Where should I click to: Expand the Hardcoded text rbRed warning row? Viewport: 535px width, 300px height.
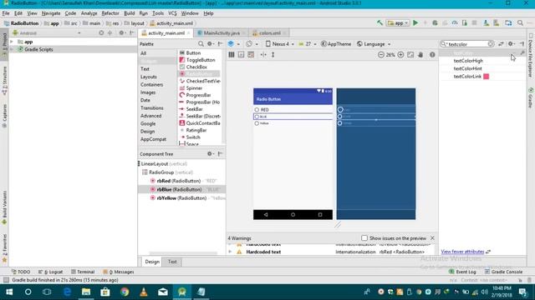230,252
